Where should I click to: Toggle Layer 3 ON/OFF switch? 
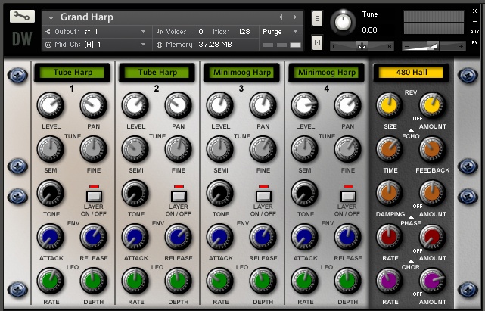(263, 196)
